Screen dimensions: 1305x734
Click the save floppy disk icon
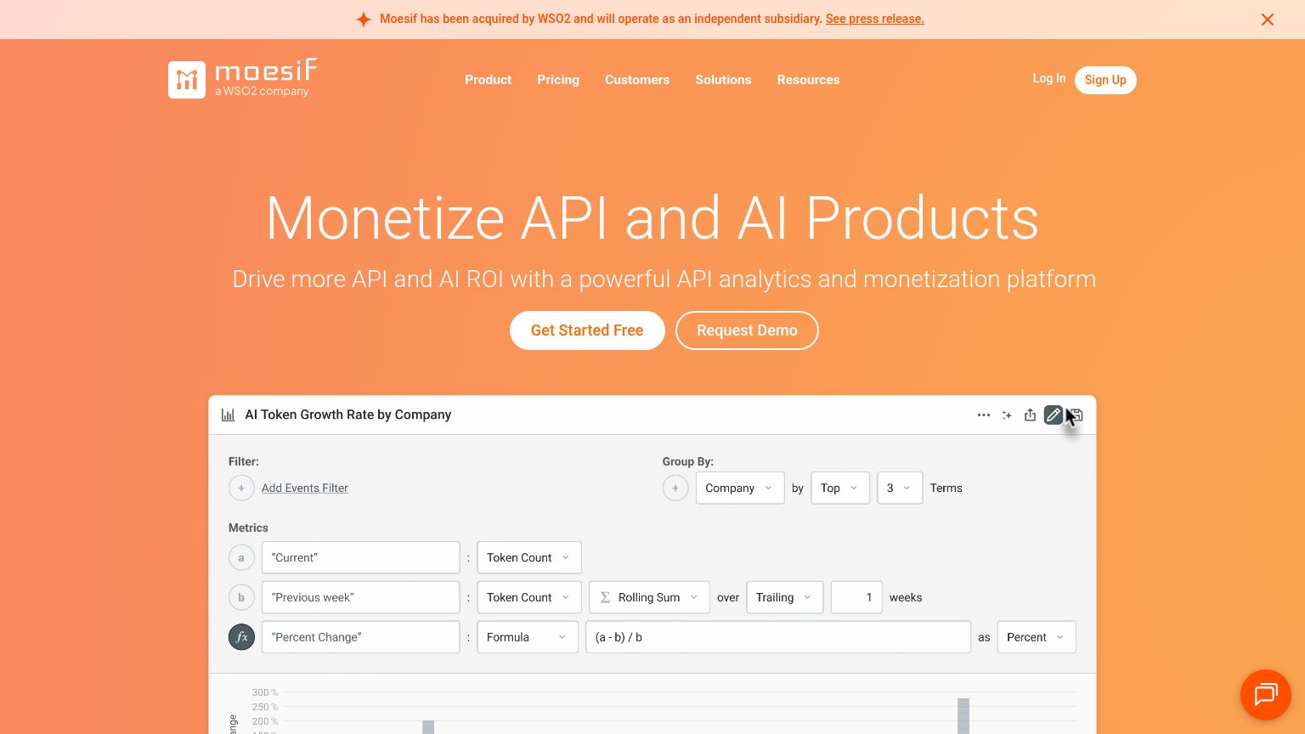(x=1076, y=415)
